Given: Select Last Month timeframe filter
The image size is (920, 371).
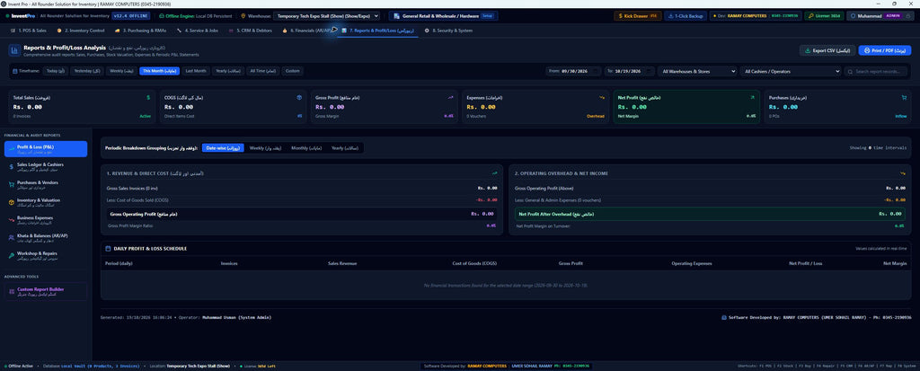Looking at the screenshot, I should (196, 71).
